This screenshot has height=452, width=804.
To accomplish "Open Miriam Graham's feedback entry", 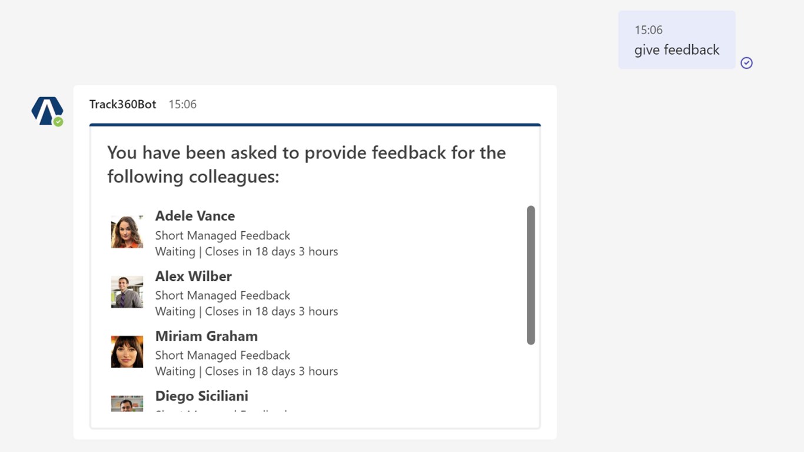I will tap(206, 336).
